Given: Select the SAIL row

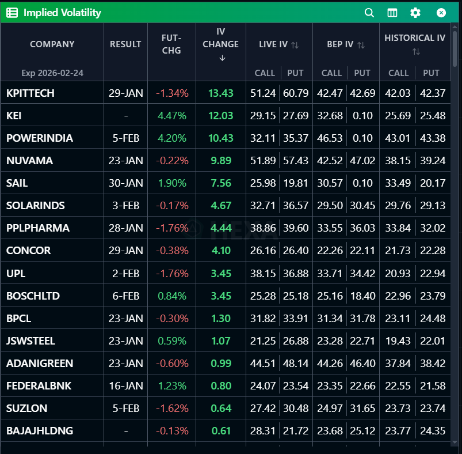Looking at the screenshot, I should coord(226,183).
